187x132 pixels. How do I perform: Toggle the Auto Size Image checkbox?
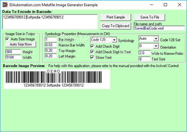click(x=7, y=39)
